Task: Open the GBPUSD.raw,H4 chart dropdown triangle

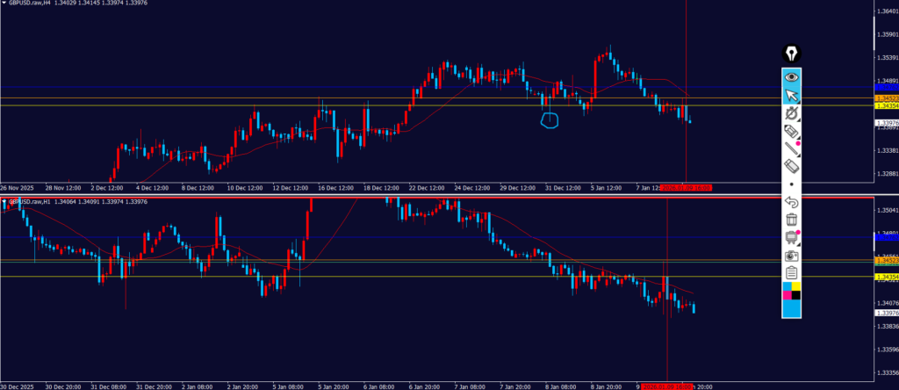Action: (4, 4)
